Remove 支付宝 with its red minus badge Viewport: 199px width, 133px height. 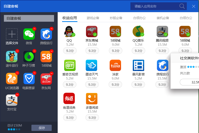point(17,95)
